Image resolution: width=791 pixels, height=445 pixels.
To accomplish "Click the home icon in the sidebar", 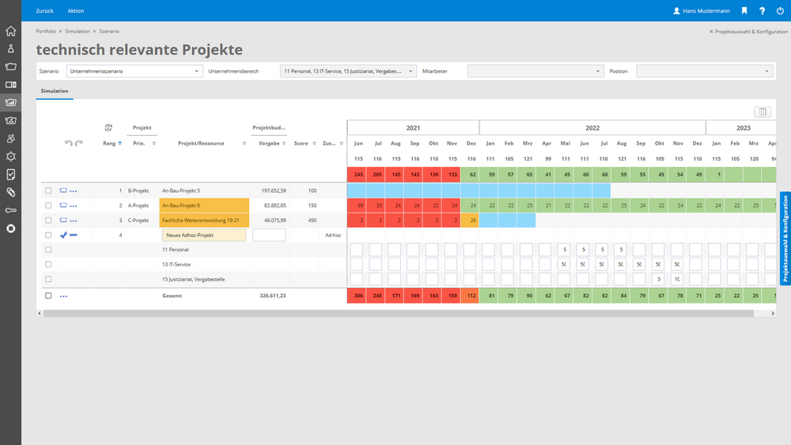I will pos(10,32).
